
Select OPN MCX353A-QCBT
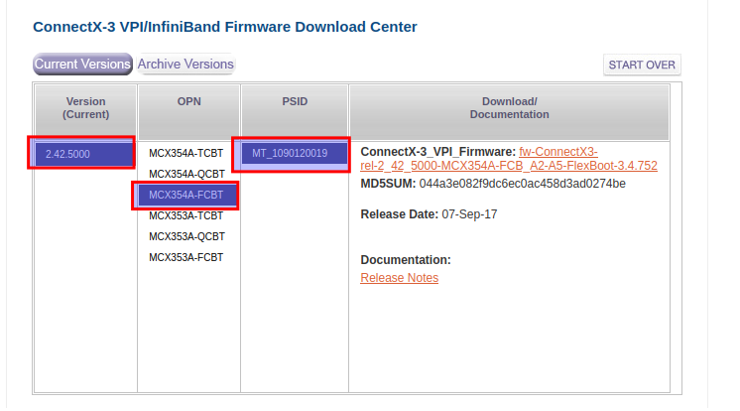[x=186, y=236]
